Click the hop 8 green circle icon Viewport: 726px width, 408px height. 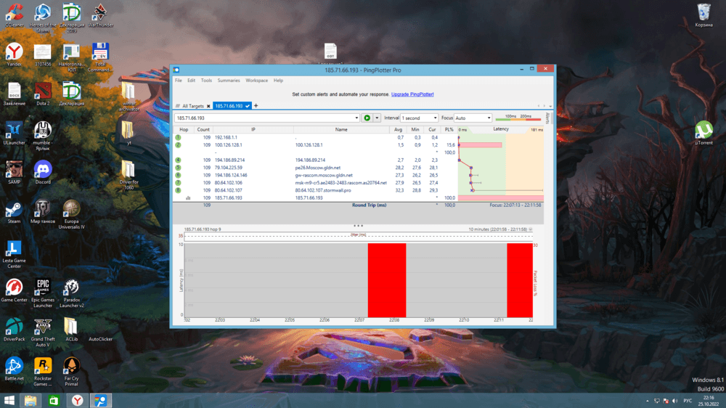[x=178, y=190]
